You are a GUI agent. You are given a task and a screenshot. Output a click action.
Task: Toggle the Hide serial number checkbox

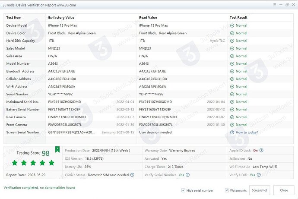coord(183,190)
